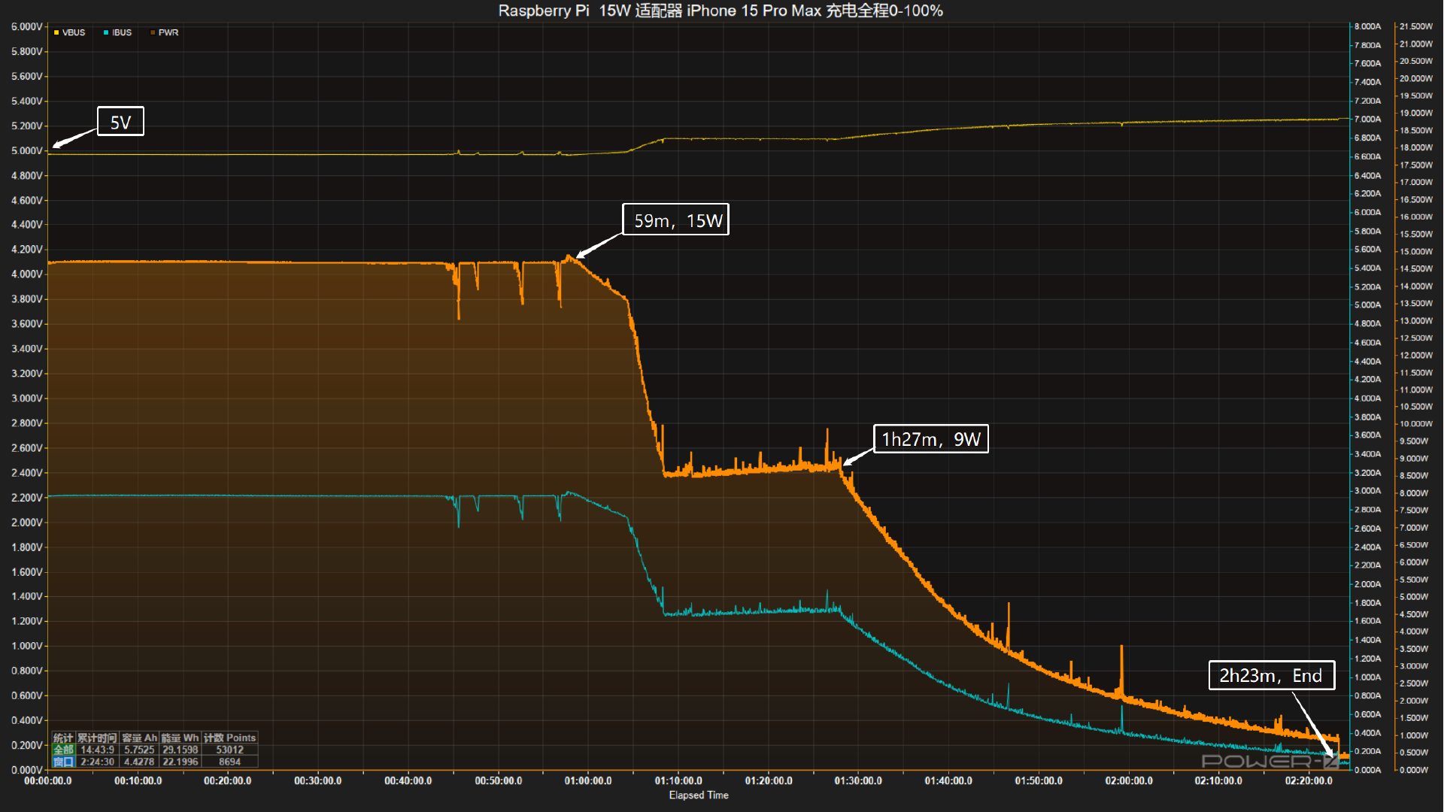This screenshot has width=1444, height=812.
Task: Click the 00:30:00.0 time axis tick label
Action: tap(317, 781)
